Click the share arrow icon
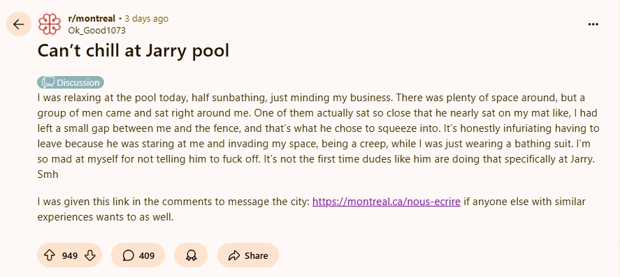620x277 pixels. click(x=234, y=255)
